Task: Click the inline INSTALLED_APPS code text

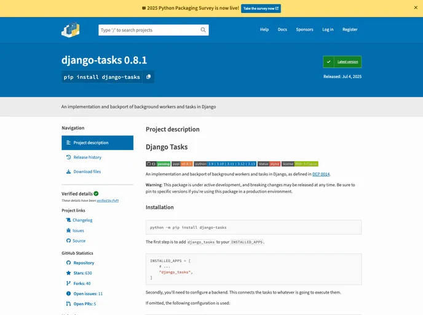Action: point(247,242)
